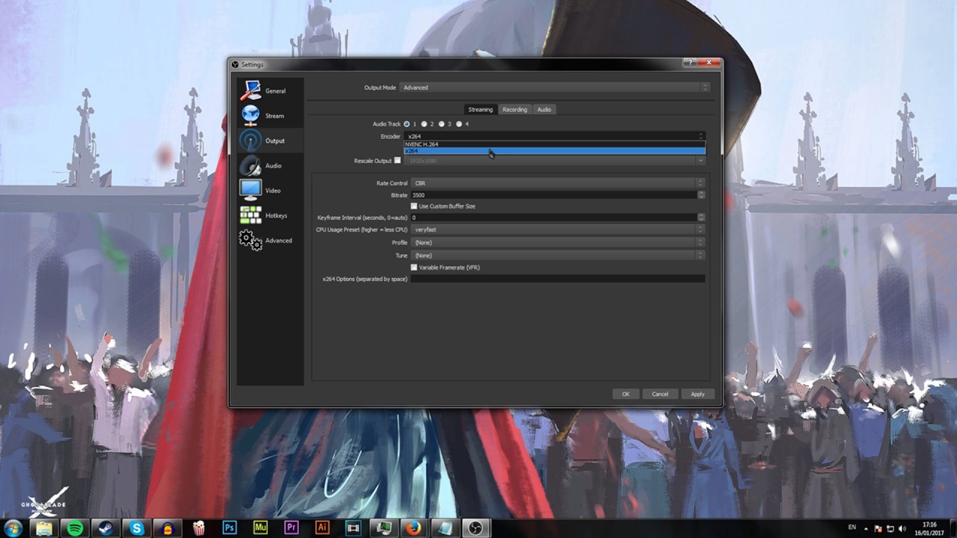
Task: Open Skype from the taskbar
Action: pyautogui.click(x=136, y=528)
